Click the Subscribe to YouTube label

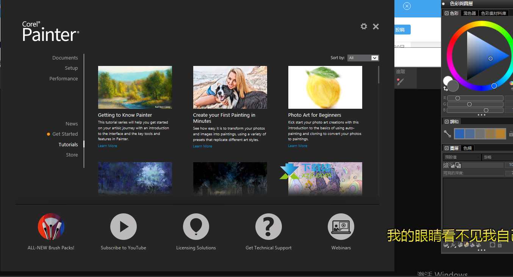[124, 248]
